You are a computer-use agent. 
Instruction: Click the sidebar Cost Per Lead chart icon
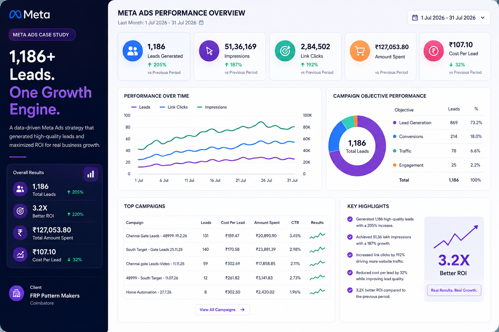click(x=20, y=255)
